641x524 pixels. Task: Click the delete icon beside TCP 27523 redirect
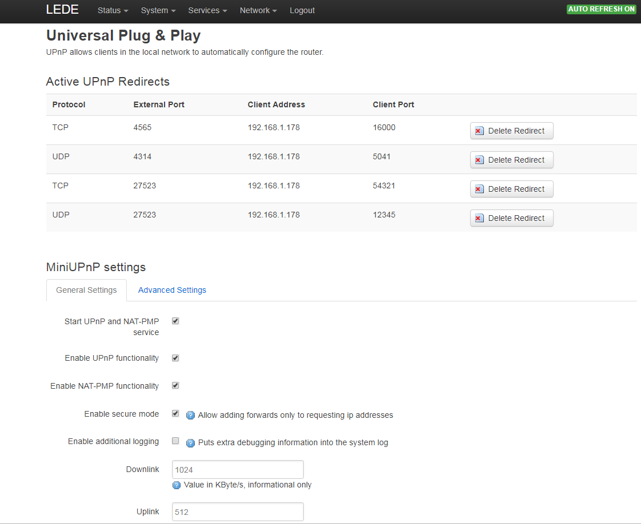point(479,189)
